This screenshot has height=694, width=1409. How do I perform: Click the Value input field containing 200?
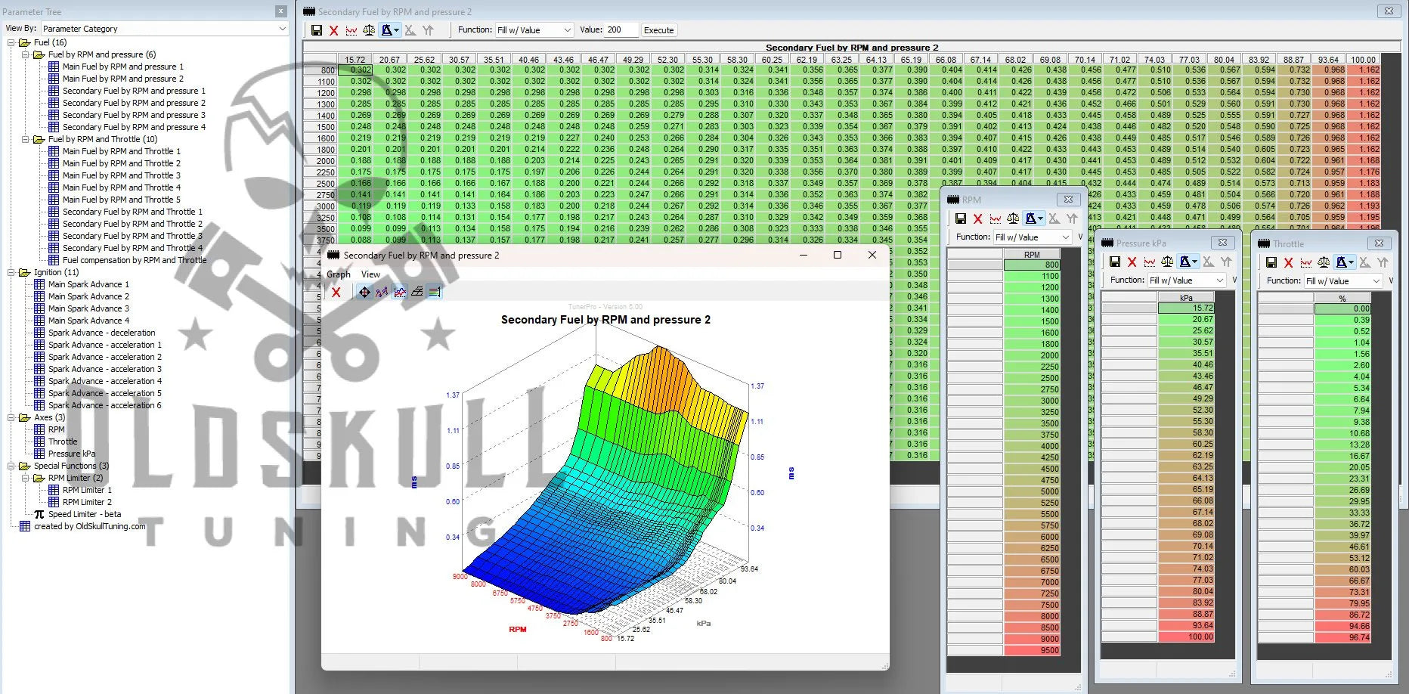[x=620, y=30]
